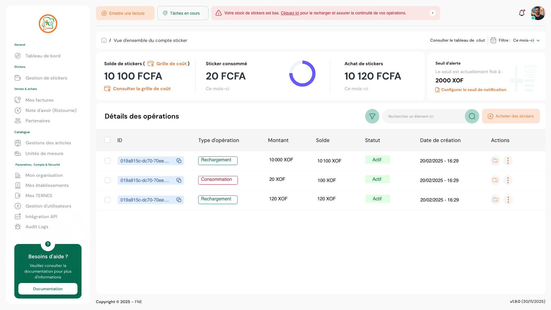Viewport: 551px width, 310px height.
Task: Click Configurer le seuil de notification link
Action: click(x=473, y=90)
